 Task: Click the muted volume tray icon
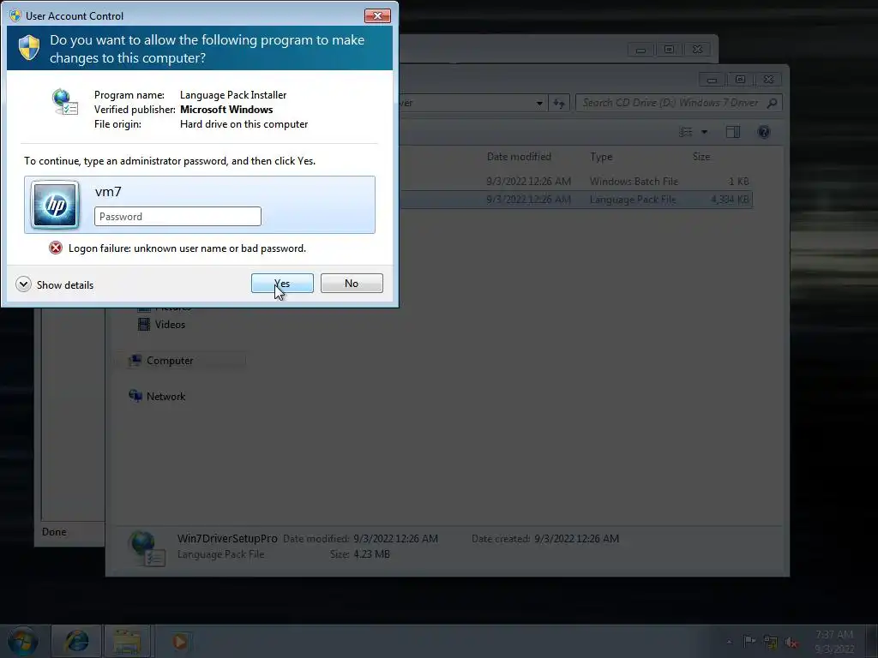[791, 642]
